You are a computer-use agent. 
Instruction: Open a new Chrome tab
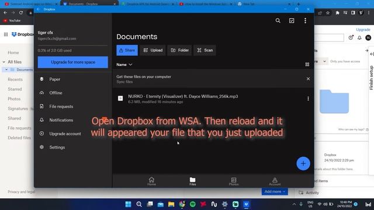click(x=298, y=4)
